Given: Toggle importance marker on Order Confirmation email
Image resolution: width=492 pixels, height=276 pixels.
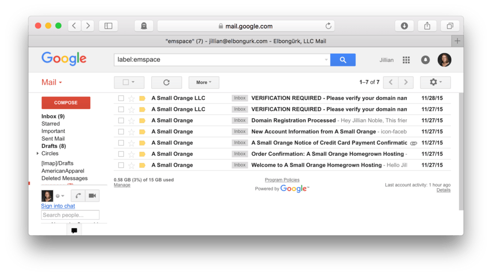Looking at the screenshot, I should 142,154.
